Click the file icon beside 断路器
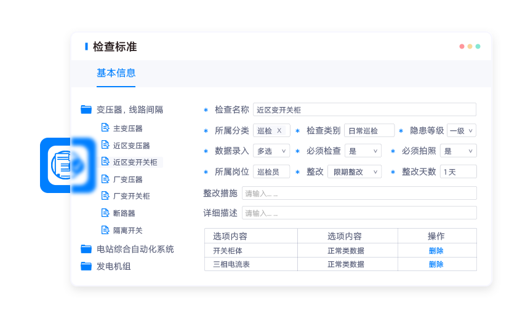Viewport: 509px width, 335px height. (105, 213)
